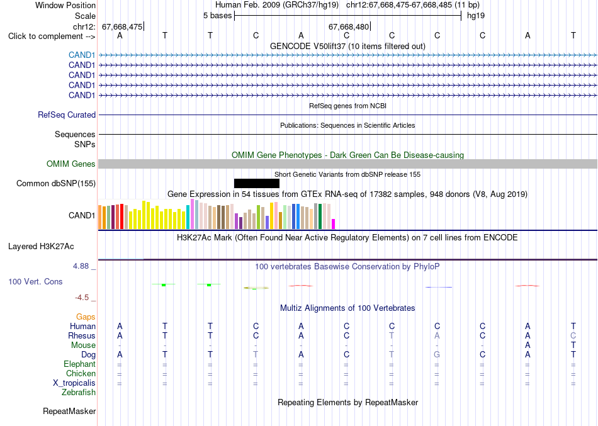Image resolution: width=598 pixels, height=426 pixels.
Task: Click position 'chr12:67,668,475-67,668,485 (11 bp)'
Action: coord(413,5)
